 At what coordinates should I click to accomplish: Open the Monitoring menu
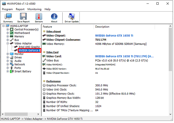pyautogui.click(x=35, y=9)
